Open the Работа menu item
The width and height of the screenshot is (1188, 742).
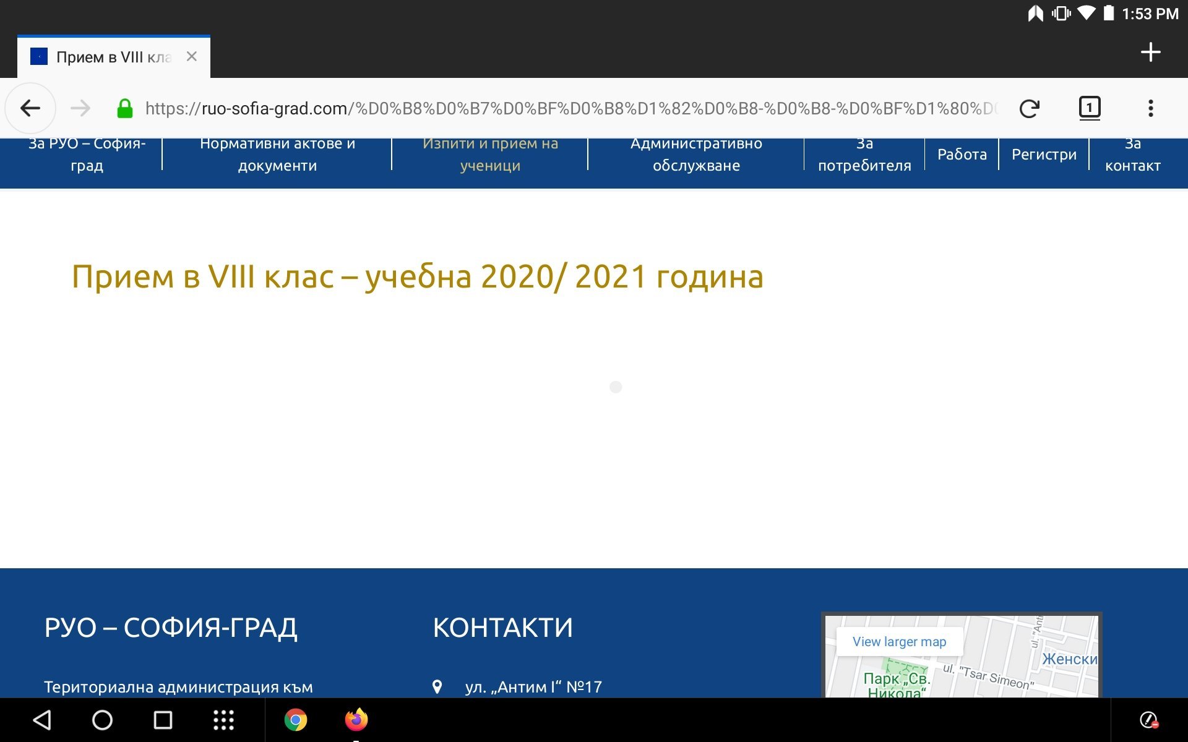[x=962, y=155]
